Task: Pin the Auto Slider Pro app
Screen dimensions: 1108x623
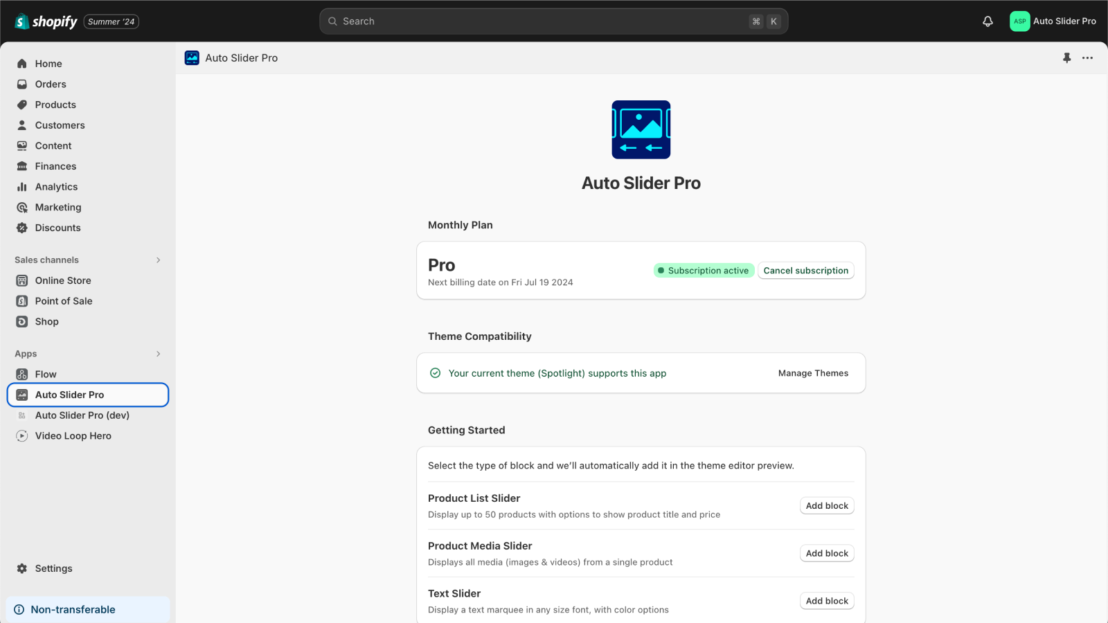Action: click(1066, 58)
